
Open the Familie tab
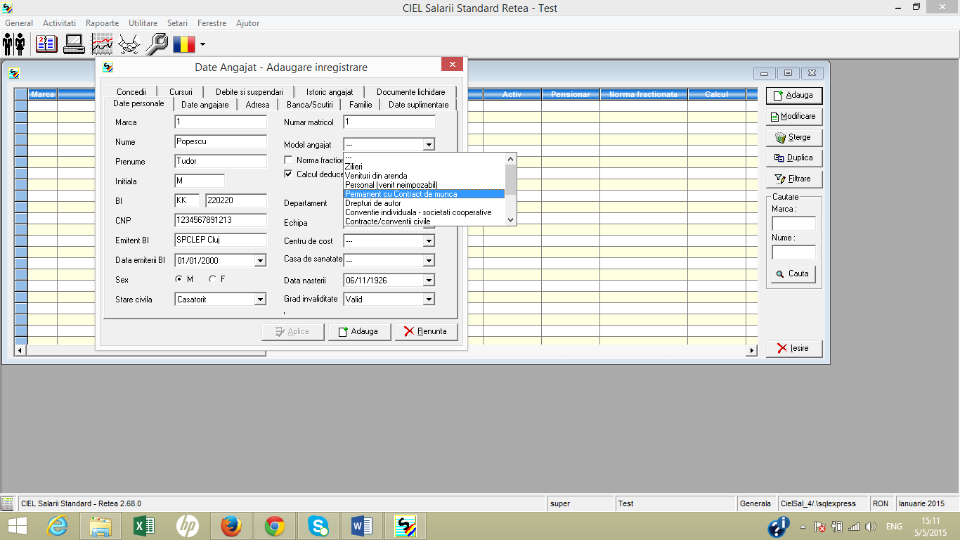[x=361, y=105]
